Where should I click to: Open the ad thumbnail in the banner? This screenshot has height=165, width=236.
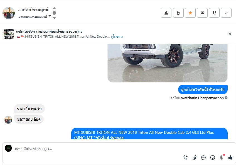coord(9,34)
